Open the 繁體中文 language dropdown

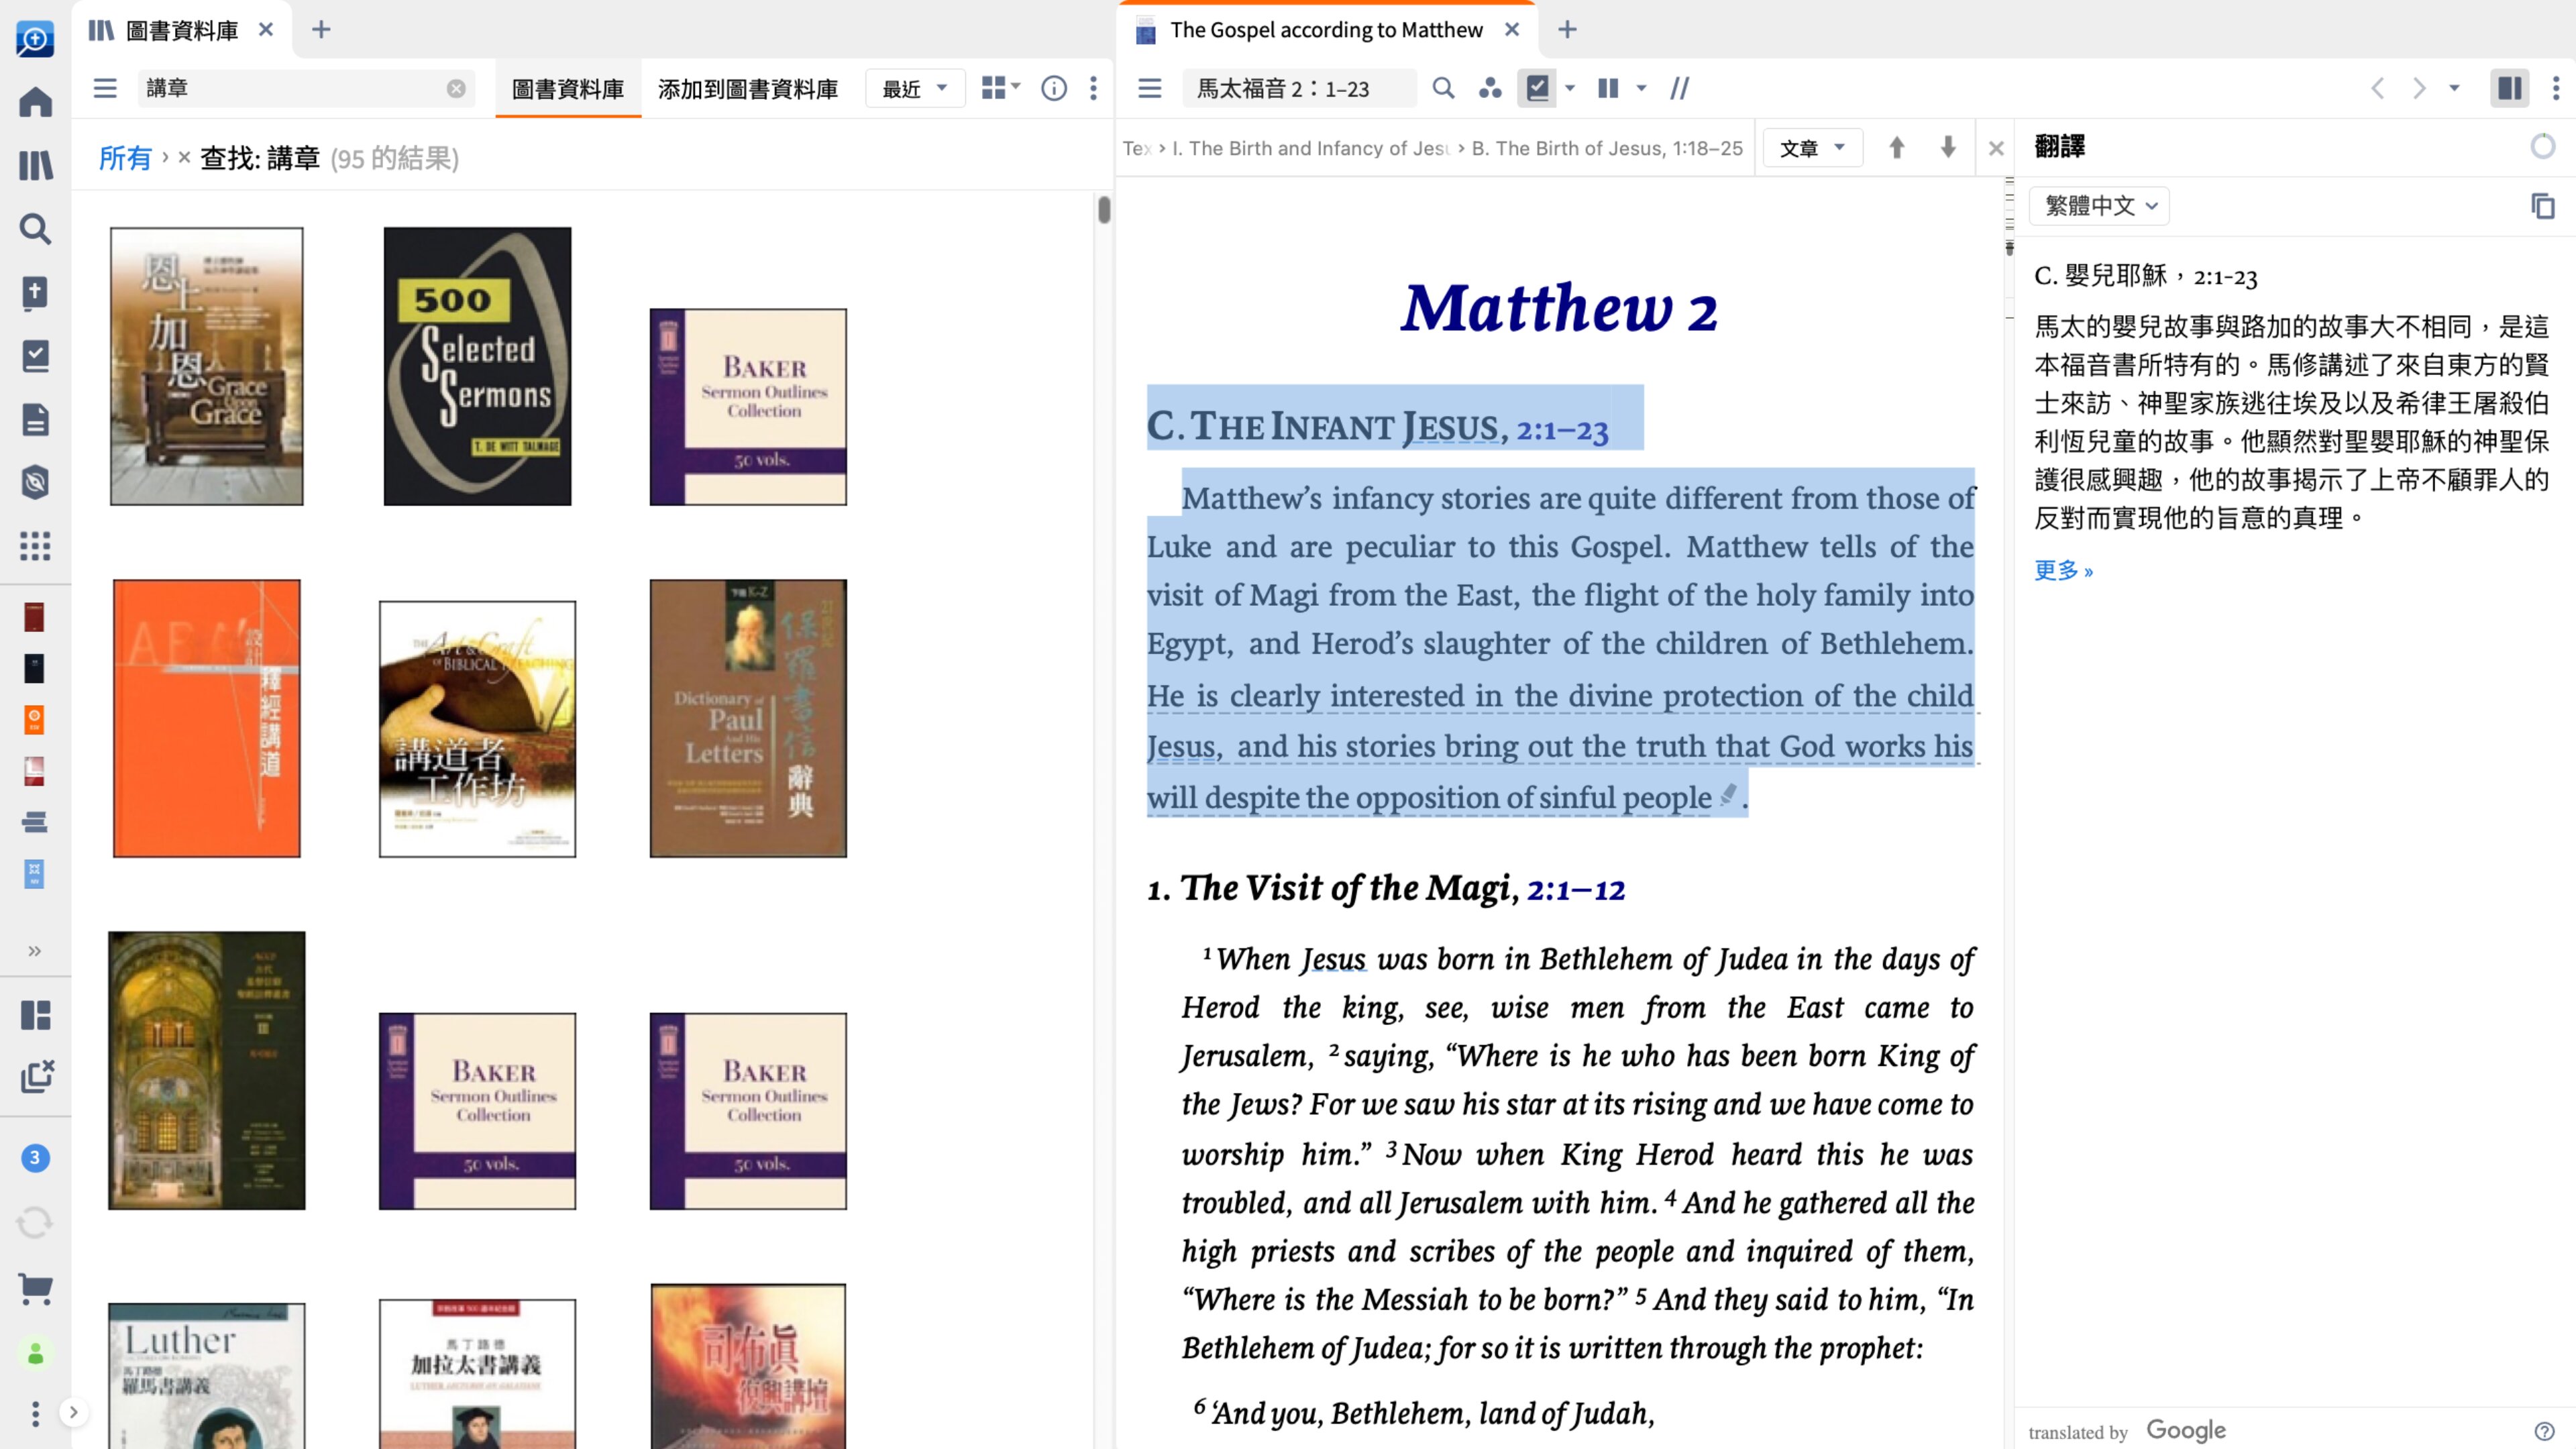pos(2099,206)
